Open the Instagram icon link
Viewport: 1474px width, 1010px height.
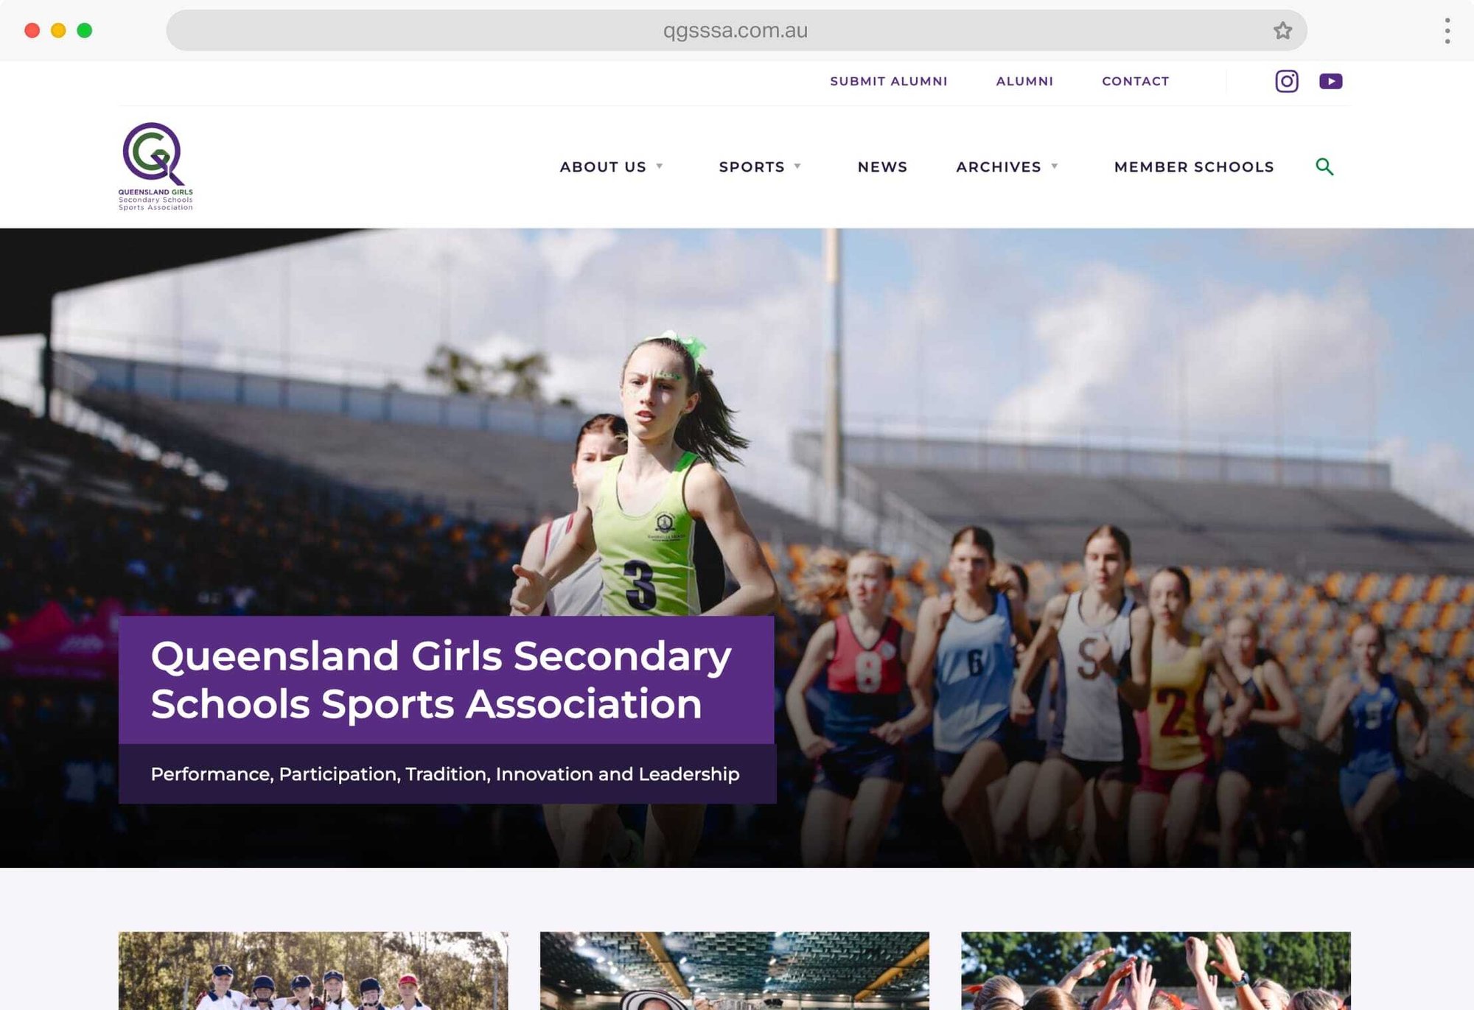click(x=1287, y=81)
